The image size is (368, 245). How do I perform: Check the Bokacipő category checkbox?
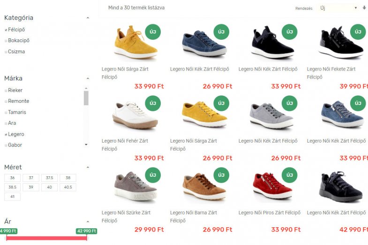pos(6,41)
